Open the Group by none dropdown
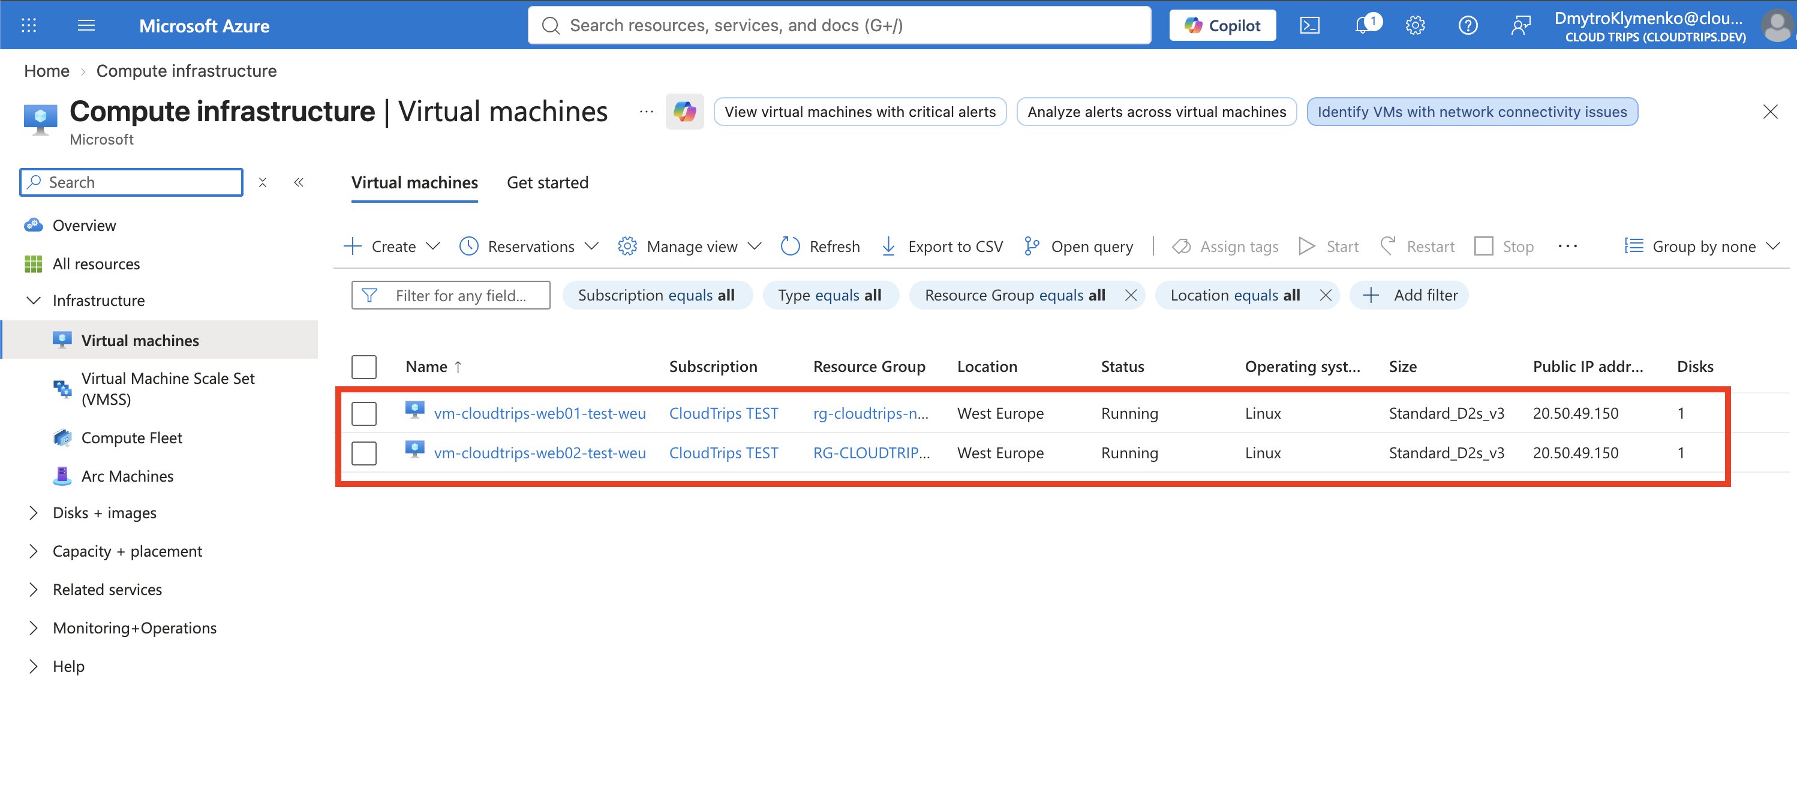This screenshot has width=1797, height=793. pyautogui.click(x=1702, y=246)
